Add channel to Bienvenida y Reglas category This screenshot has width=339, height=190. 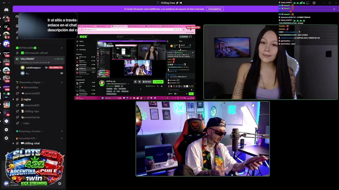[x=62, y=82]
